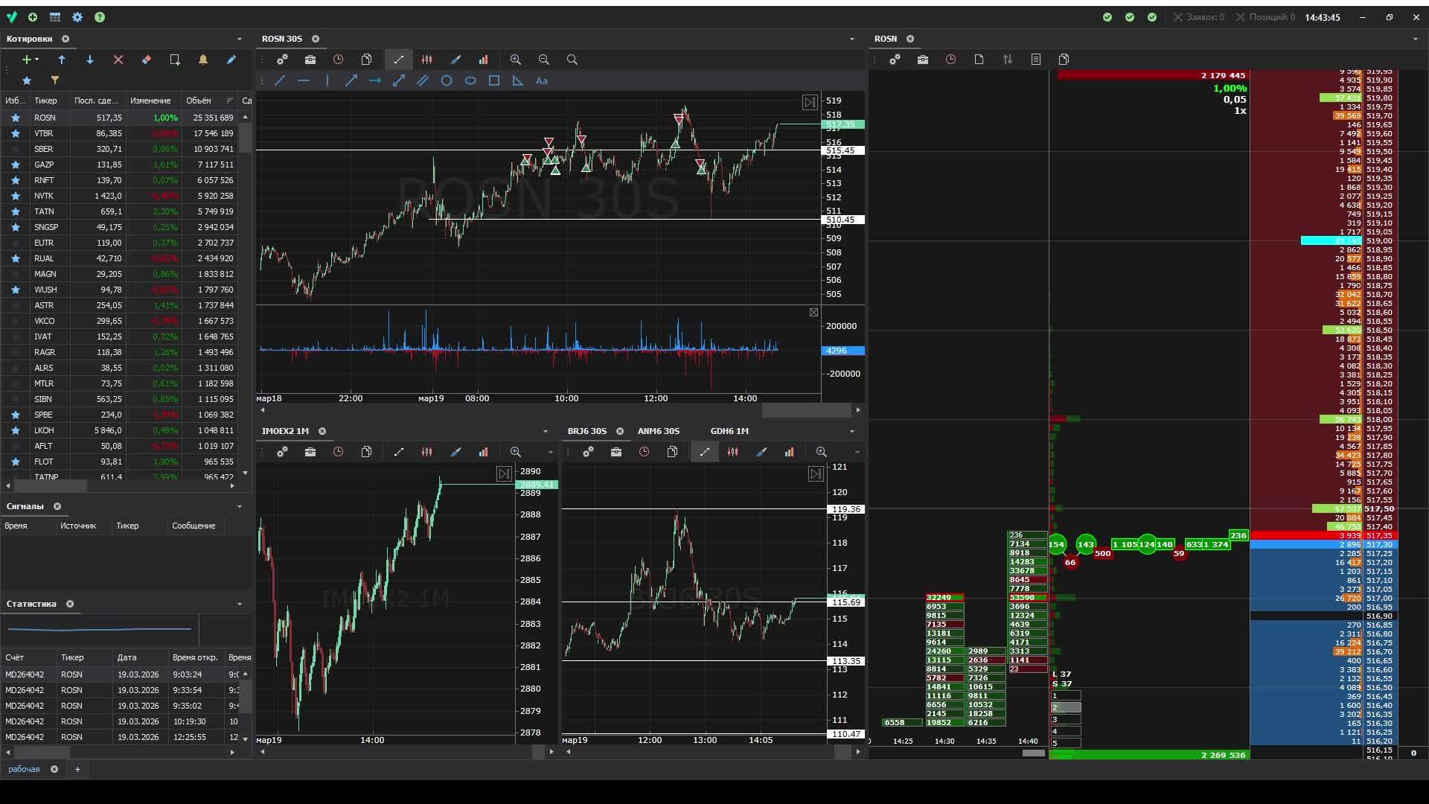Toggle the favorites star filter in quotes toolbar

pos(27,80)
